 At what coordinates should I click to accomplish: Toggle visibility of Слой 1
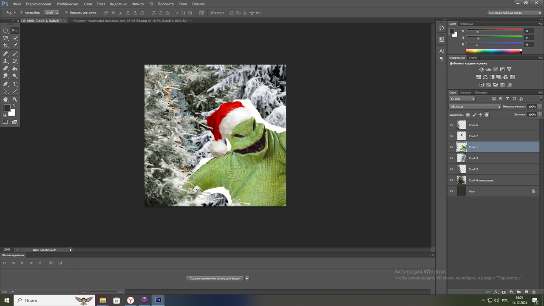[452, 147]
